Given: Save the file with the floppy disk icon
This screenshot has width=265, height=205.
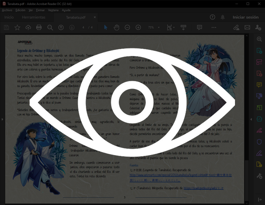Looking at the screenshot, I should [x=7, y=27].
